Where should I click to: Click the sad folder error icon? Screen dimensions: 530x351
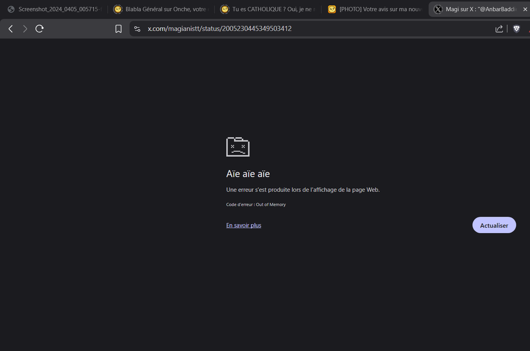coord(238,147)
